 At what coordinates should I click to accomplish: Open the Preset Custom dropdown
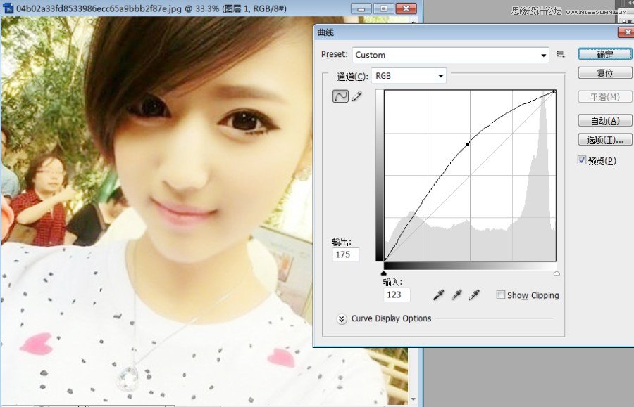450,55
